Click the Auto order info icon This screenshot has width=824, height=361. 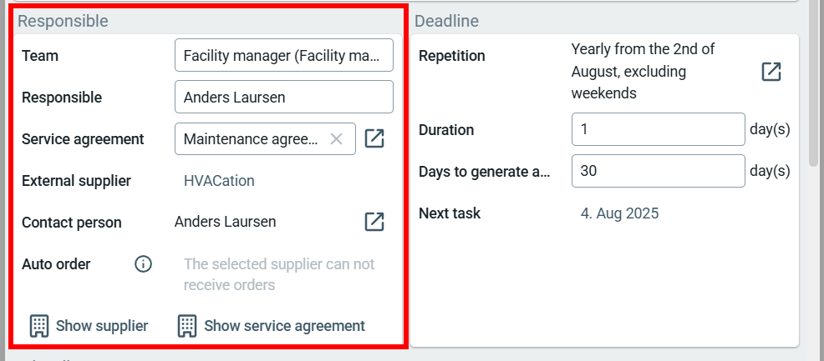(144, 264)
